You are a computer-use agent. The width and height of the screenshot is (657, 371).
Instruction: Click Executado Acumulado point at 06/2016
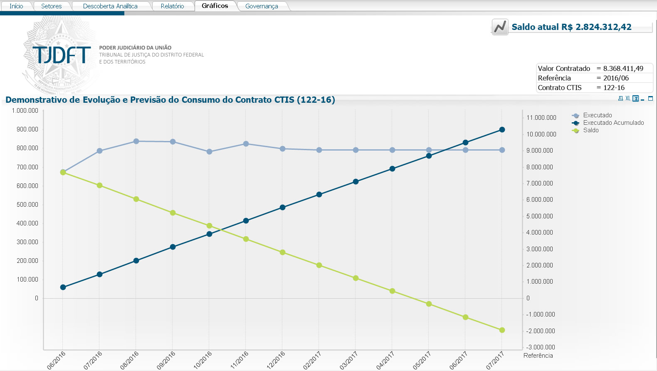[63, 287]
